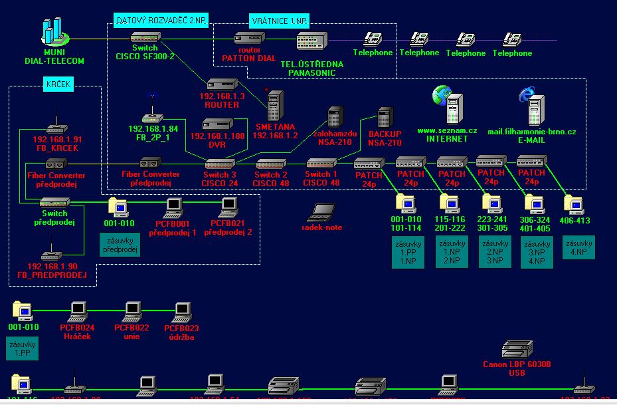Select the Panasonic TEL.ÚSTŘEDNA phone exchange icon
The image size is (617, 405).
311,42
